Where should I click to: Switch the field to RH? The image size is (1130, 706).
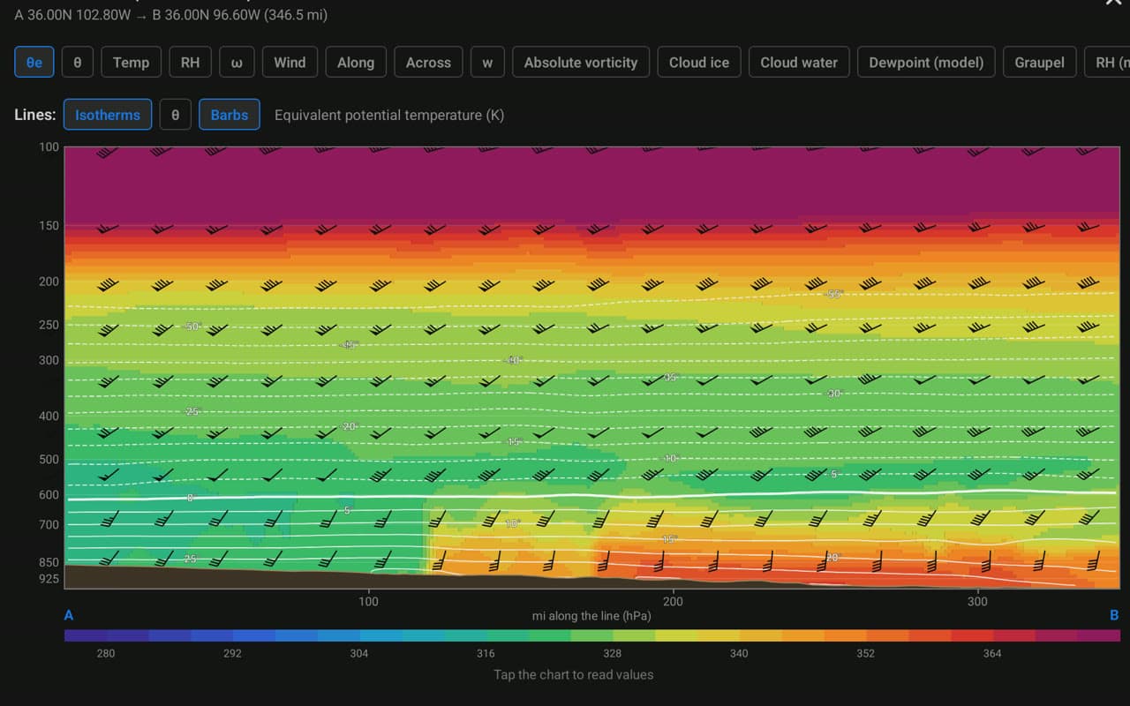[x=190, y=62]
